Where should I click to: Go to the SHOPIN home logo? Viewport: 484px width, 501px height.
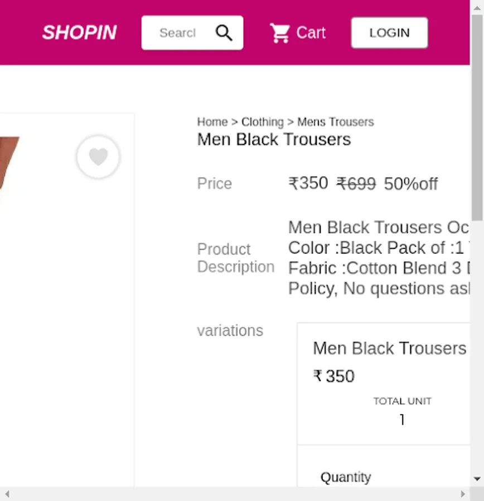pos(79,33)
